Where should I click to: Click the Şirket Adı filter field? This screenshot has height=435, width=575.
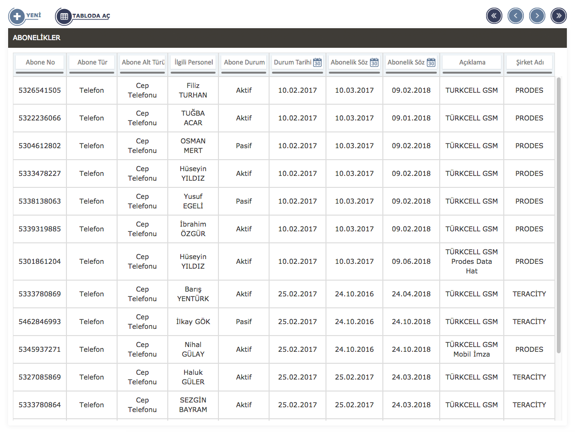point(530,62)
